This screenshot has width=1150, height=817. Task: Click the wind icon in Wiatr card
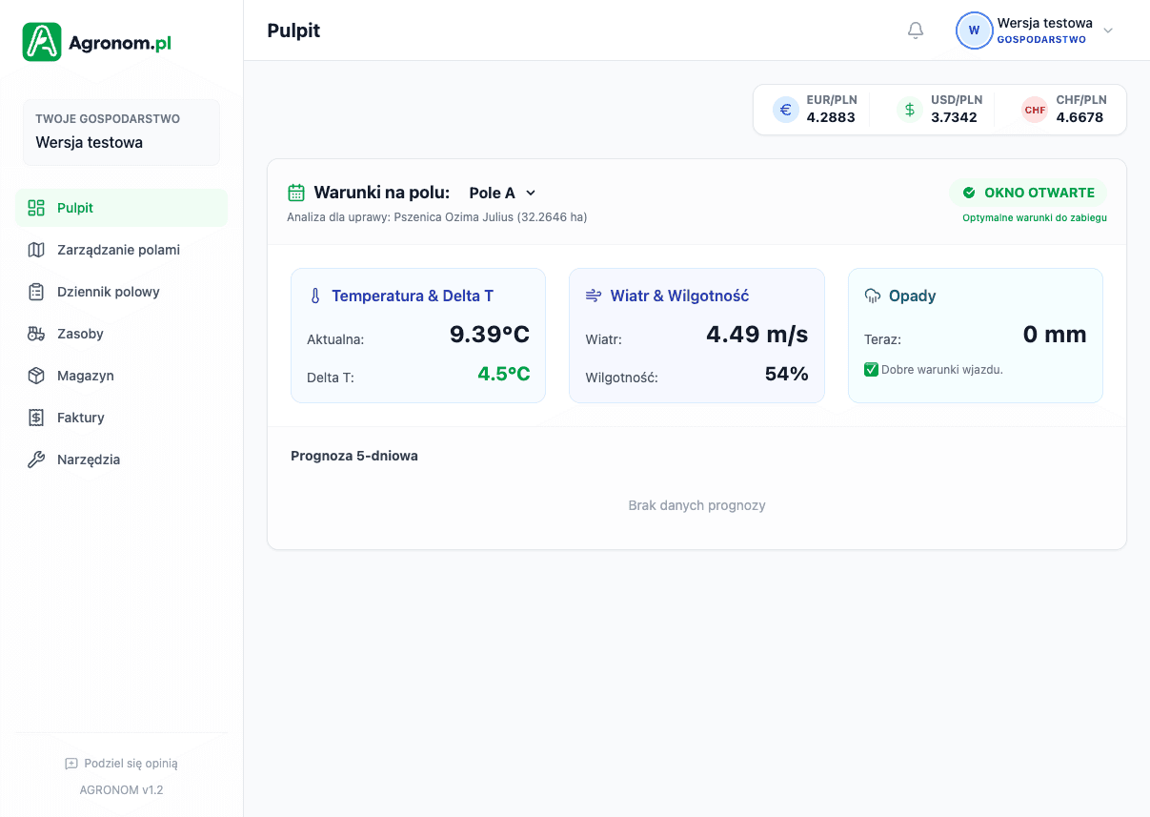pos(594,296)
